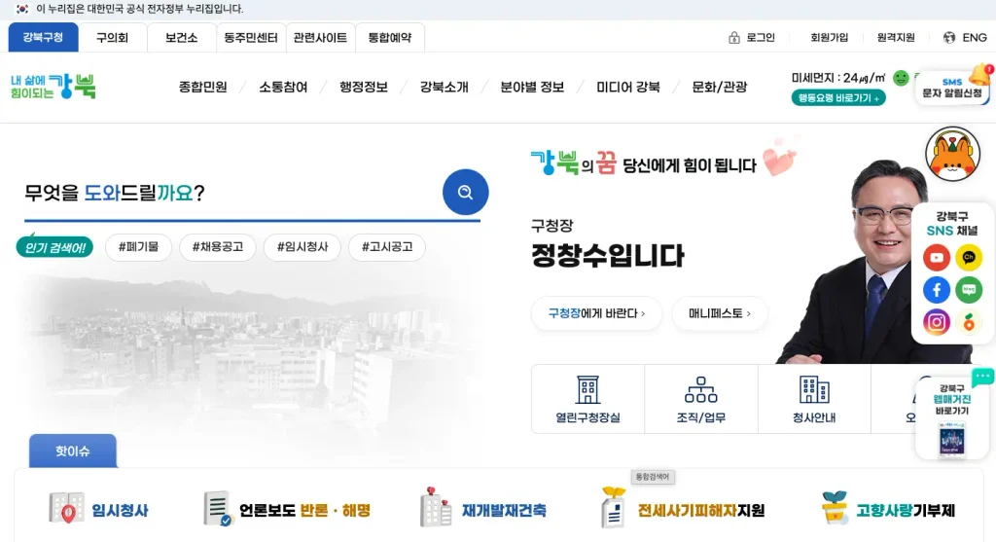Click 행동요령 바로가기 + button

838,98
